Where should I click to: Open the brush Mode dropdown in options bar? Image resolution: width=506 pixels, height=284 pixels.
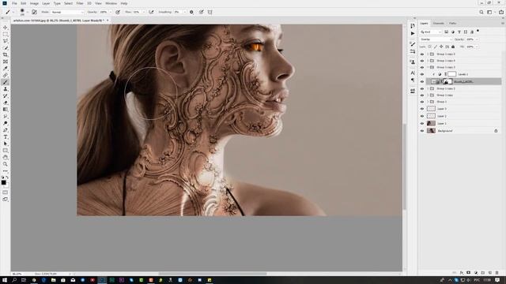pos(67,12)
